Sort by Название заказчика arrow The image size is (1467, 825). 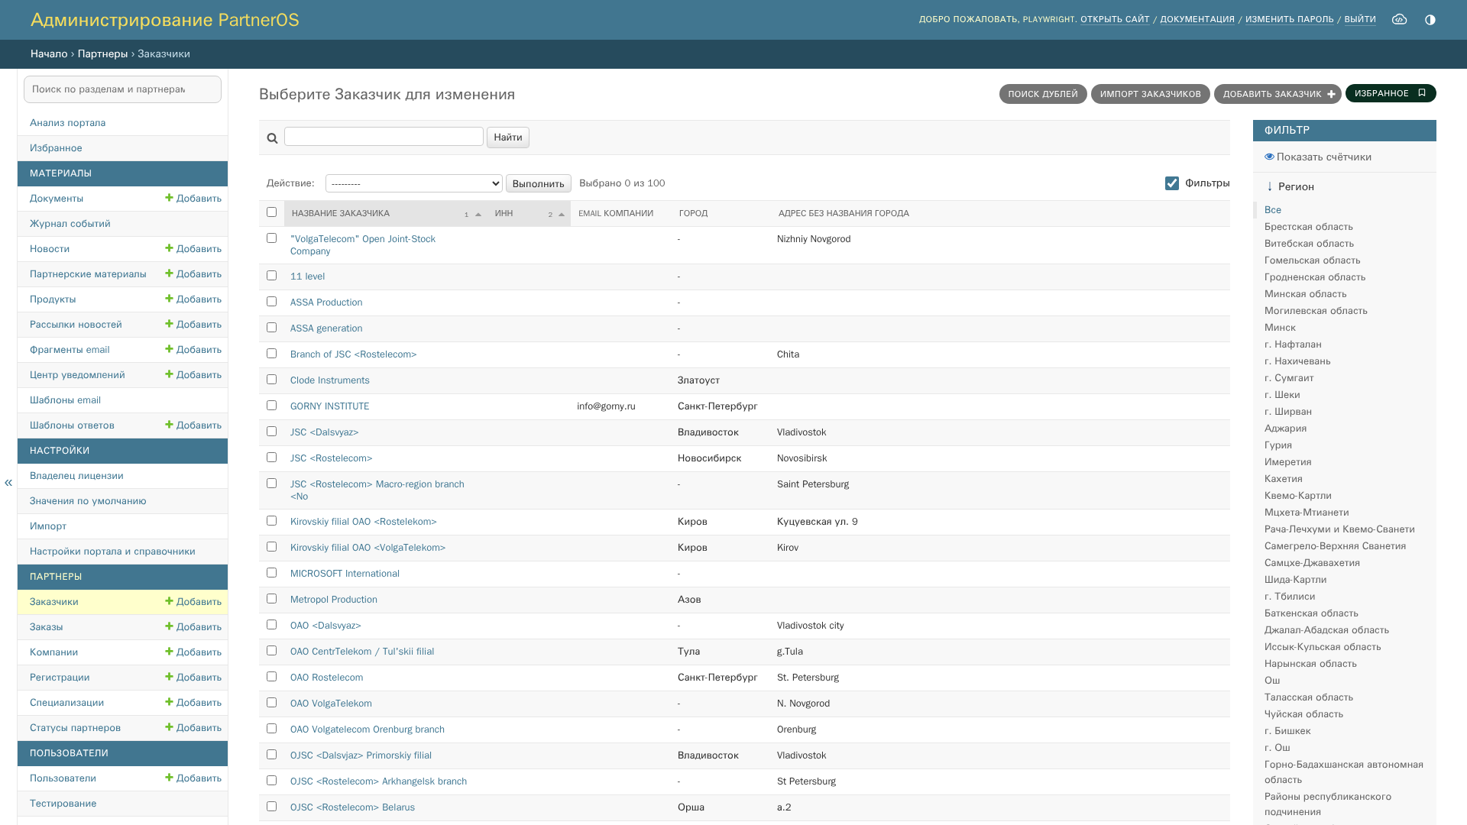(478, 215)
